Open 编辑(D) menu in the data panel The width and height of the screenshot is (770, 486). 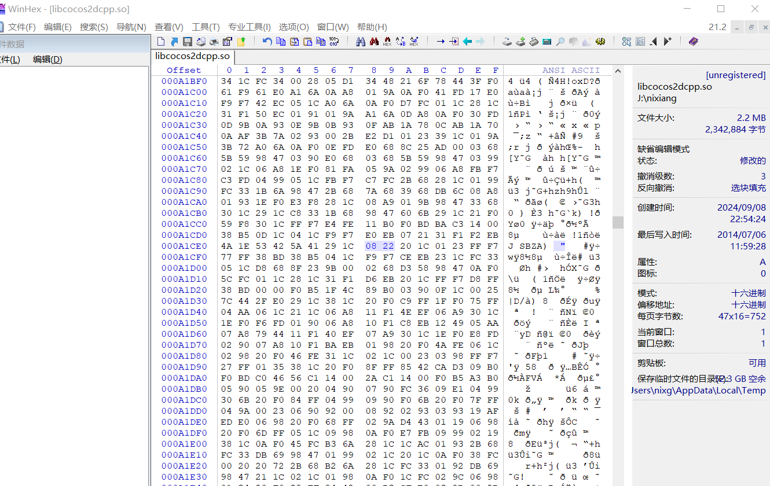click(x=47, y=59)
